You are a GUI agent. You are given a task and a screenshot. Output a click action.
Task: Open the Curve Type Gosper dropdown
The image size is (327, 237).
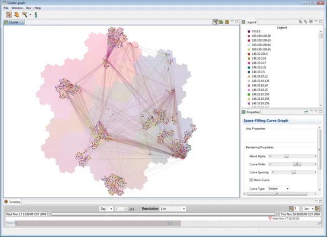(278, 189)
